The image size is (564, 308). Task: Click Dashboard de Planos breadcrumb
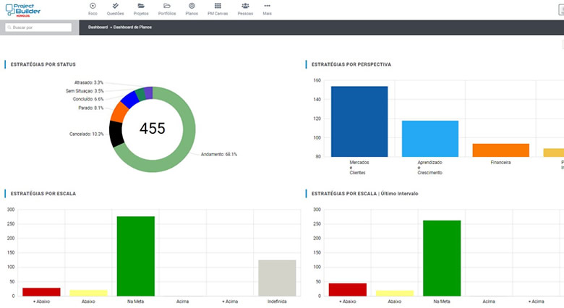click(x=132, y=27)
